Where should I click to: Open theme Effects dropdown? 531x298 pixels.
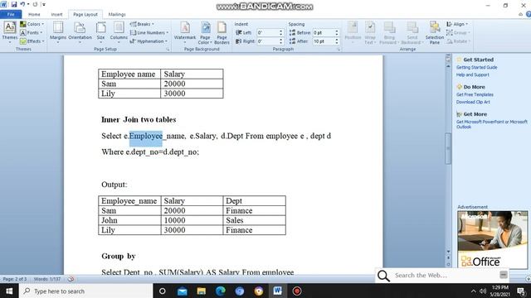[32, 41]
